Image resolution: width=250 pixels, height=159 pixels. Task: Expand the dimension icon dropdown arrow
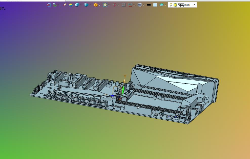(134, 5)
